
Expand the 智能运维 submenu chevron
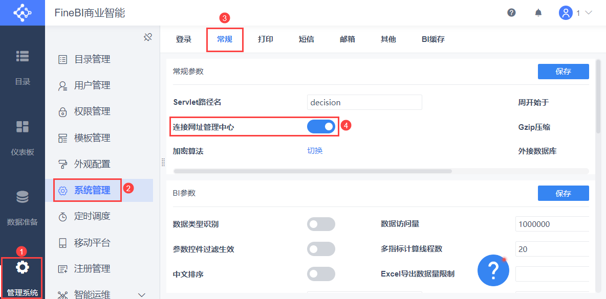tap(142, 294)
